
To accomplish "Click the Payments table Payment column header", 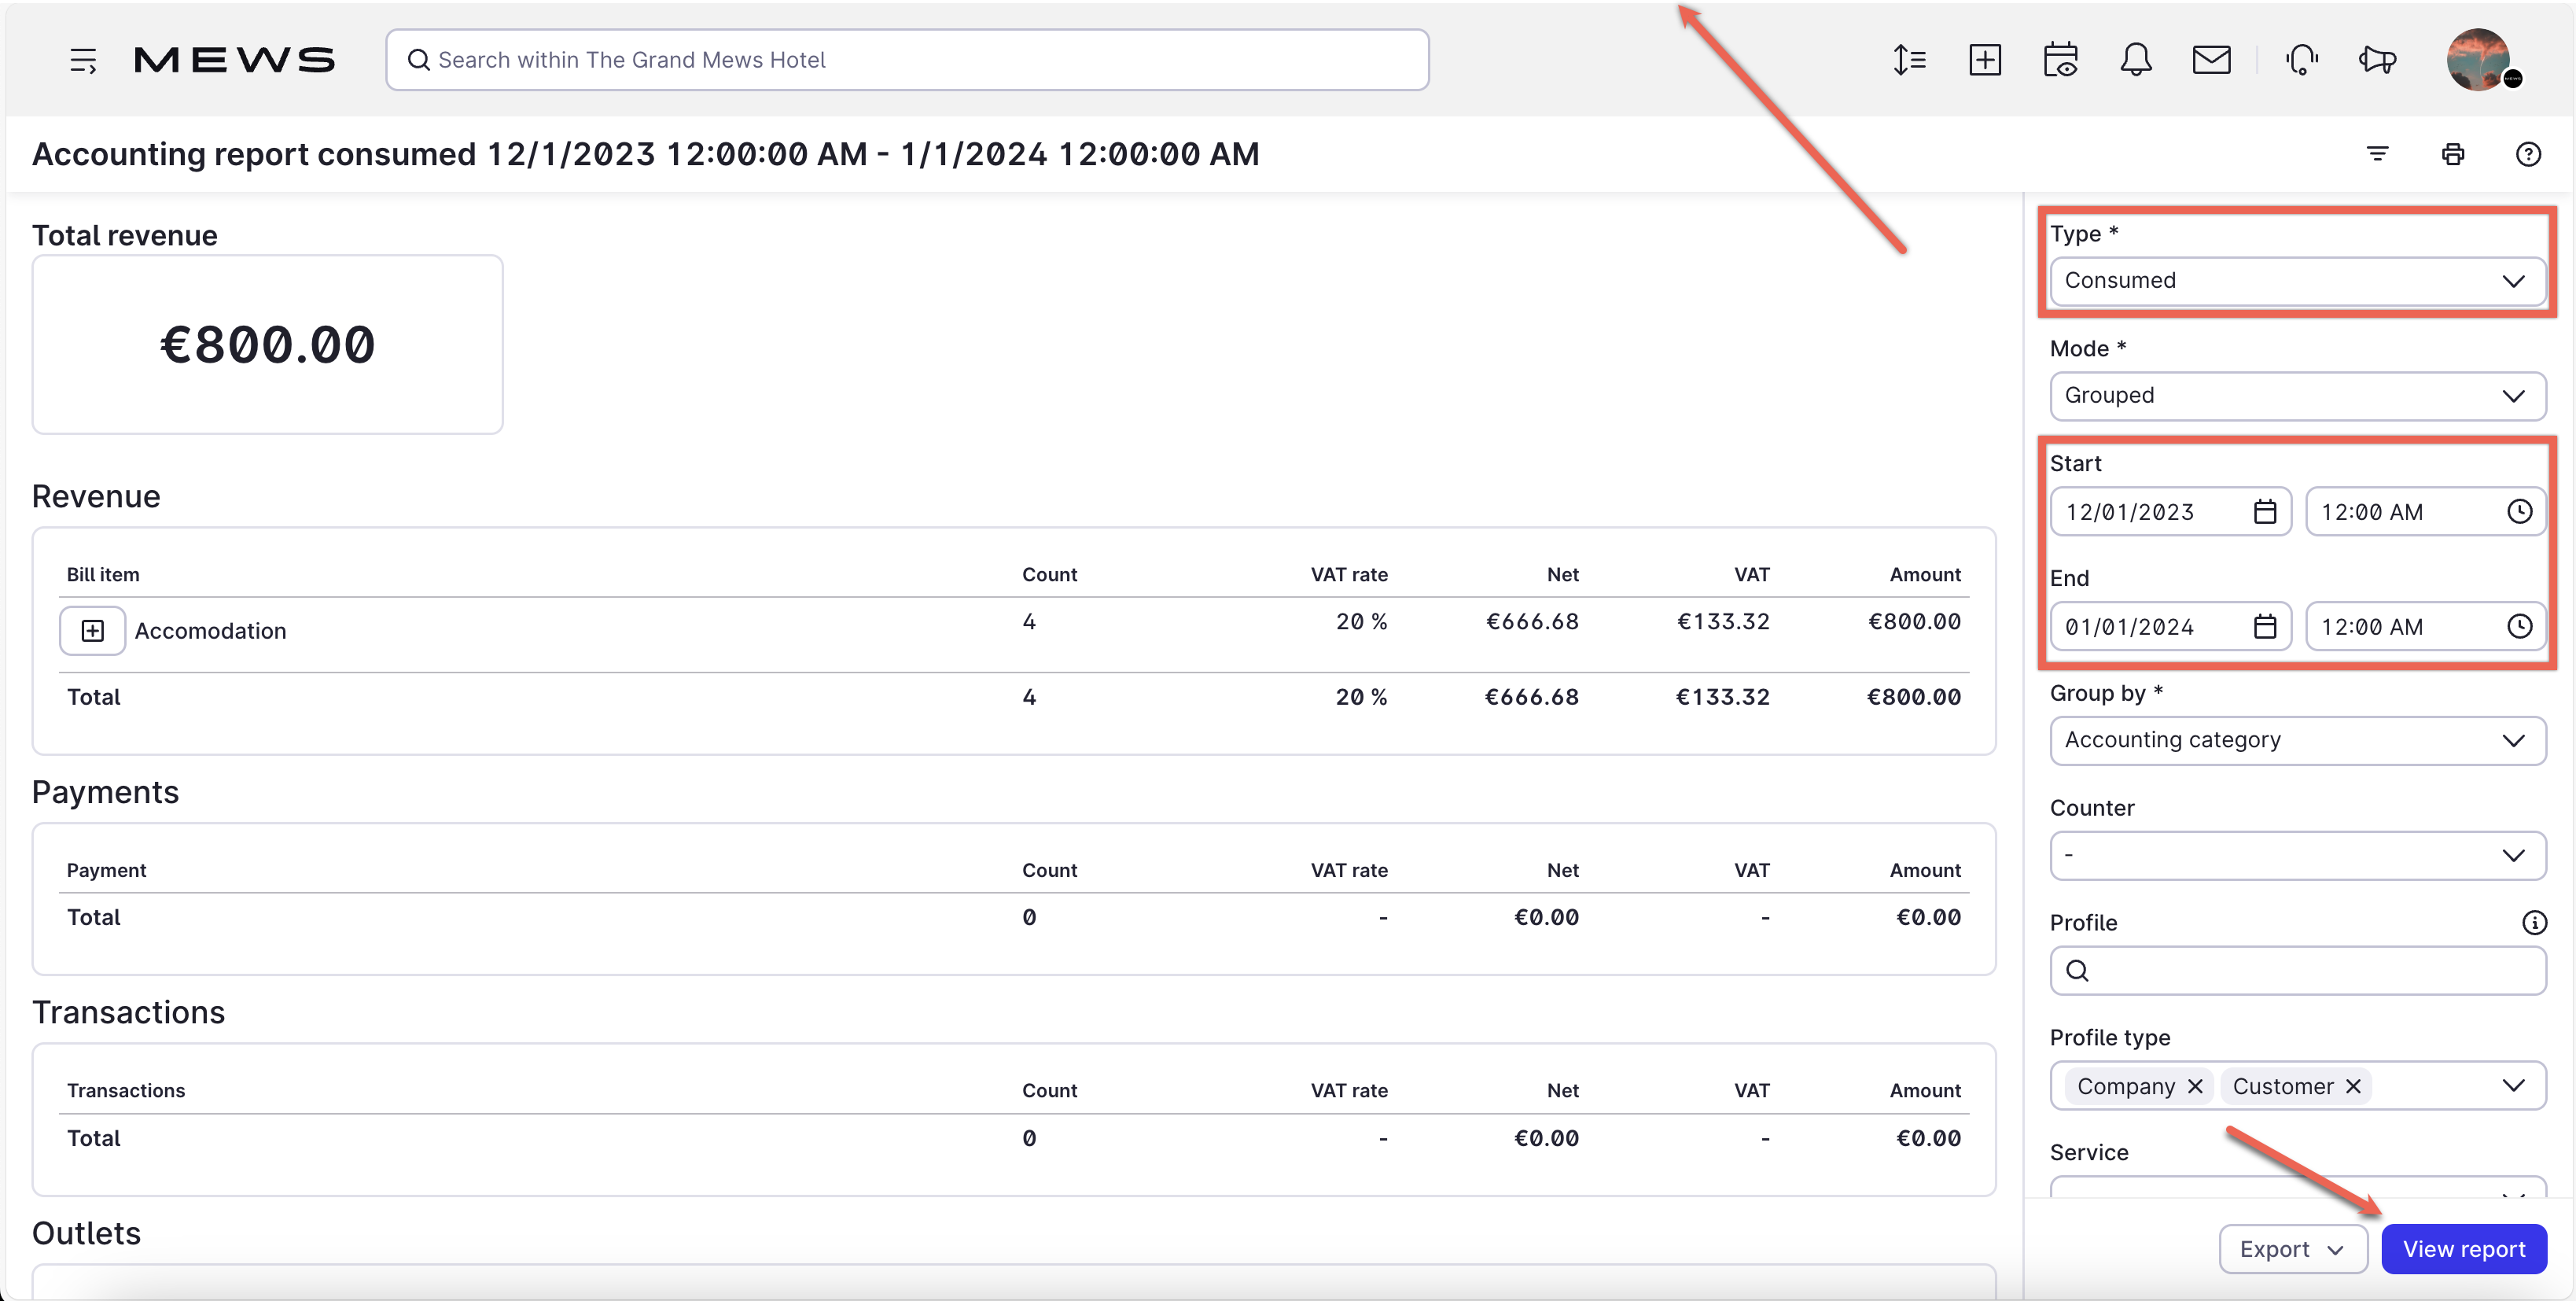I will pos(106,871).
